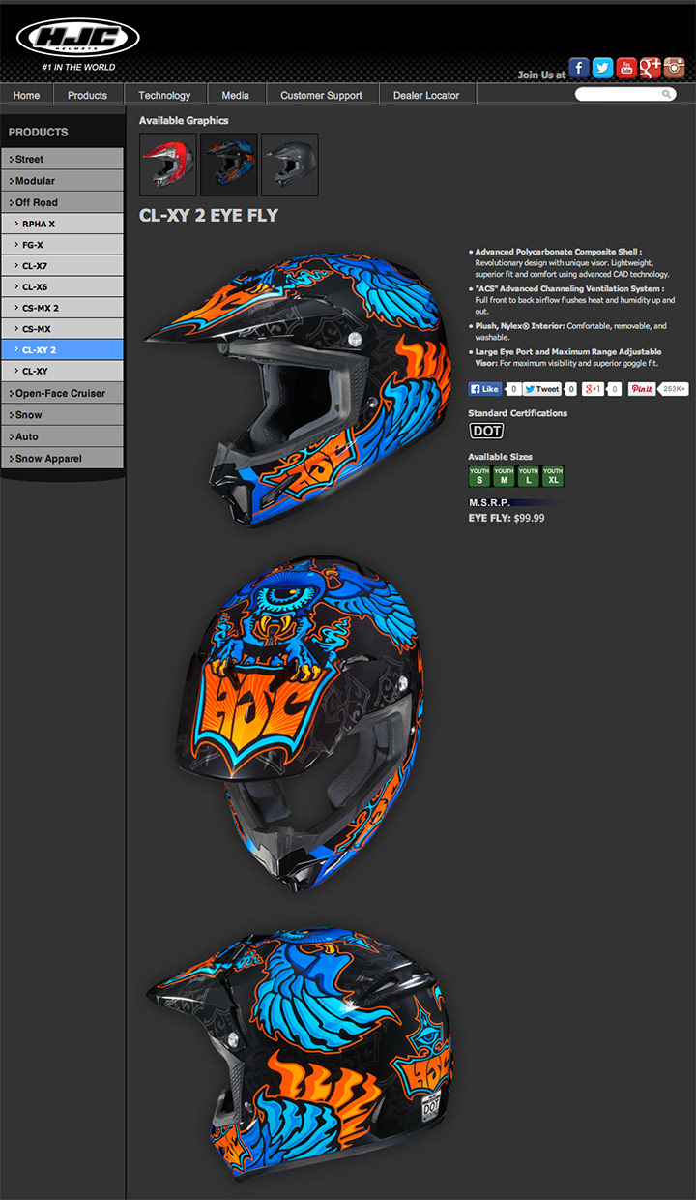Click the Pin it button

tap(642, 389)
